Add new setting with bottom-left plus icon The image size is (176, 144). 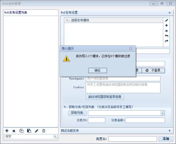[7, 131]
